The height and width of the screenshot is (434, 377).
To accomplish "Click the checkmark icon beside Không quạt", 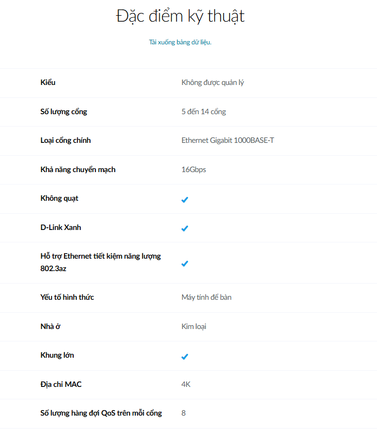I will [185, 200].
